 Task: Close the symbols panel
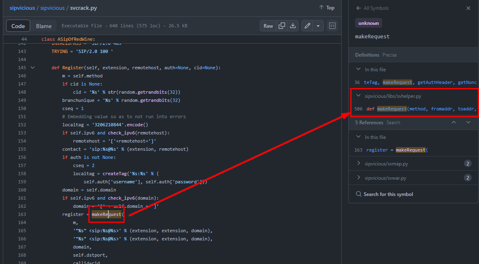click(468, 8)
